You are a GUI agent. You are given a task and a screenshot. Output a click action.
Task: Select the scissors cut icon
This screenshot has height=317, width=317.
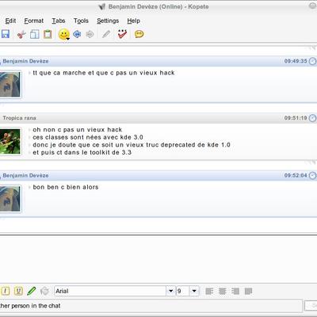tap(21, 34)
